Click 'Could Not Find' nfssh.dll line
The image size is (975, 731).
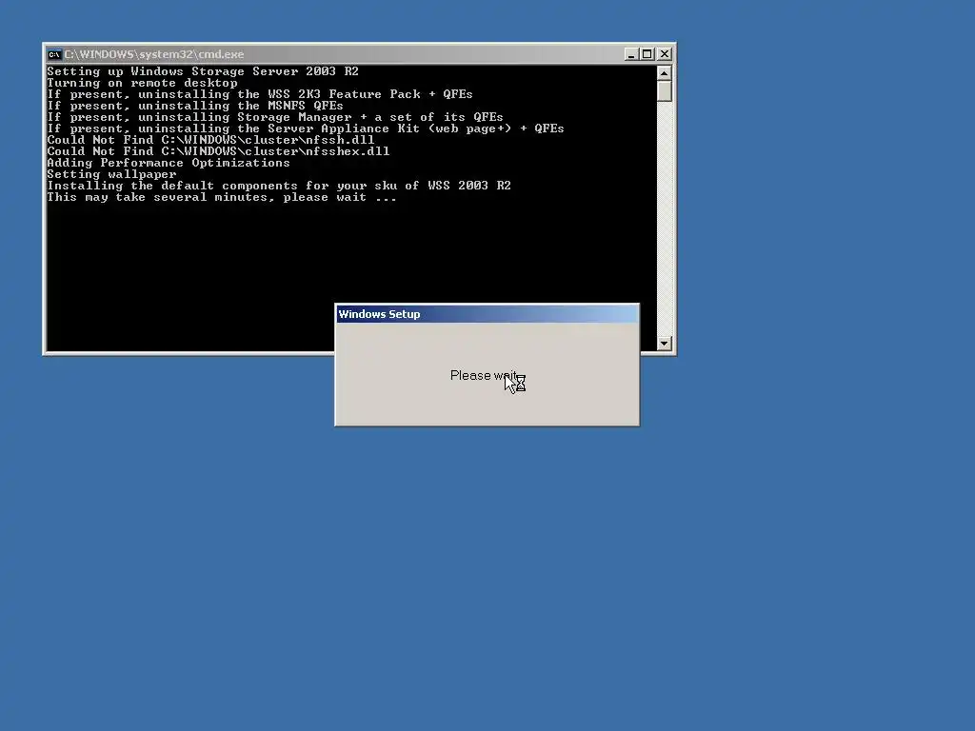point(210,140)
